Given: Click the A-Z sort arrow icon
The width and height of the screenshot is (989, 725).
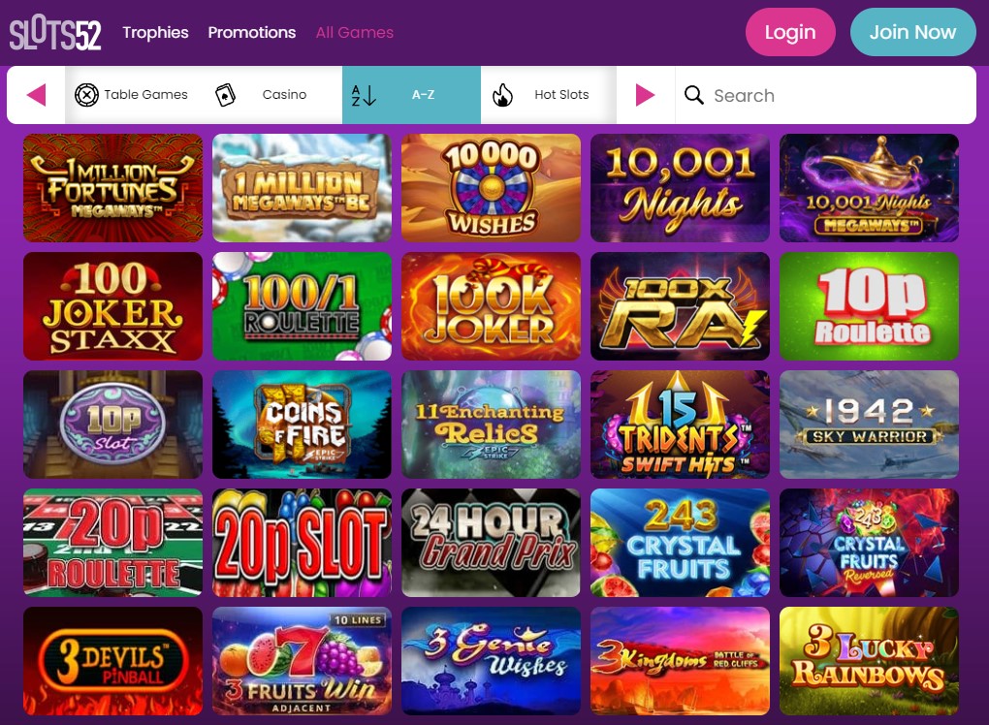Looking at the screenshot, I should (364, 95).
